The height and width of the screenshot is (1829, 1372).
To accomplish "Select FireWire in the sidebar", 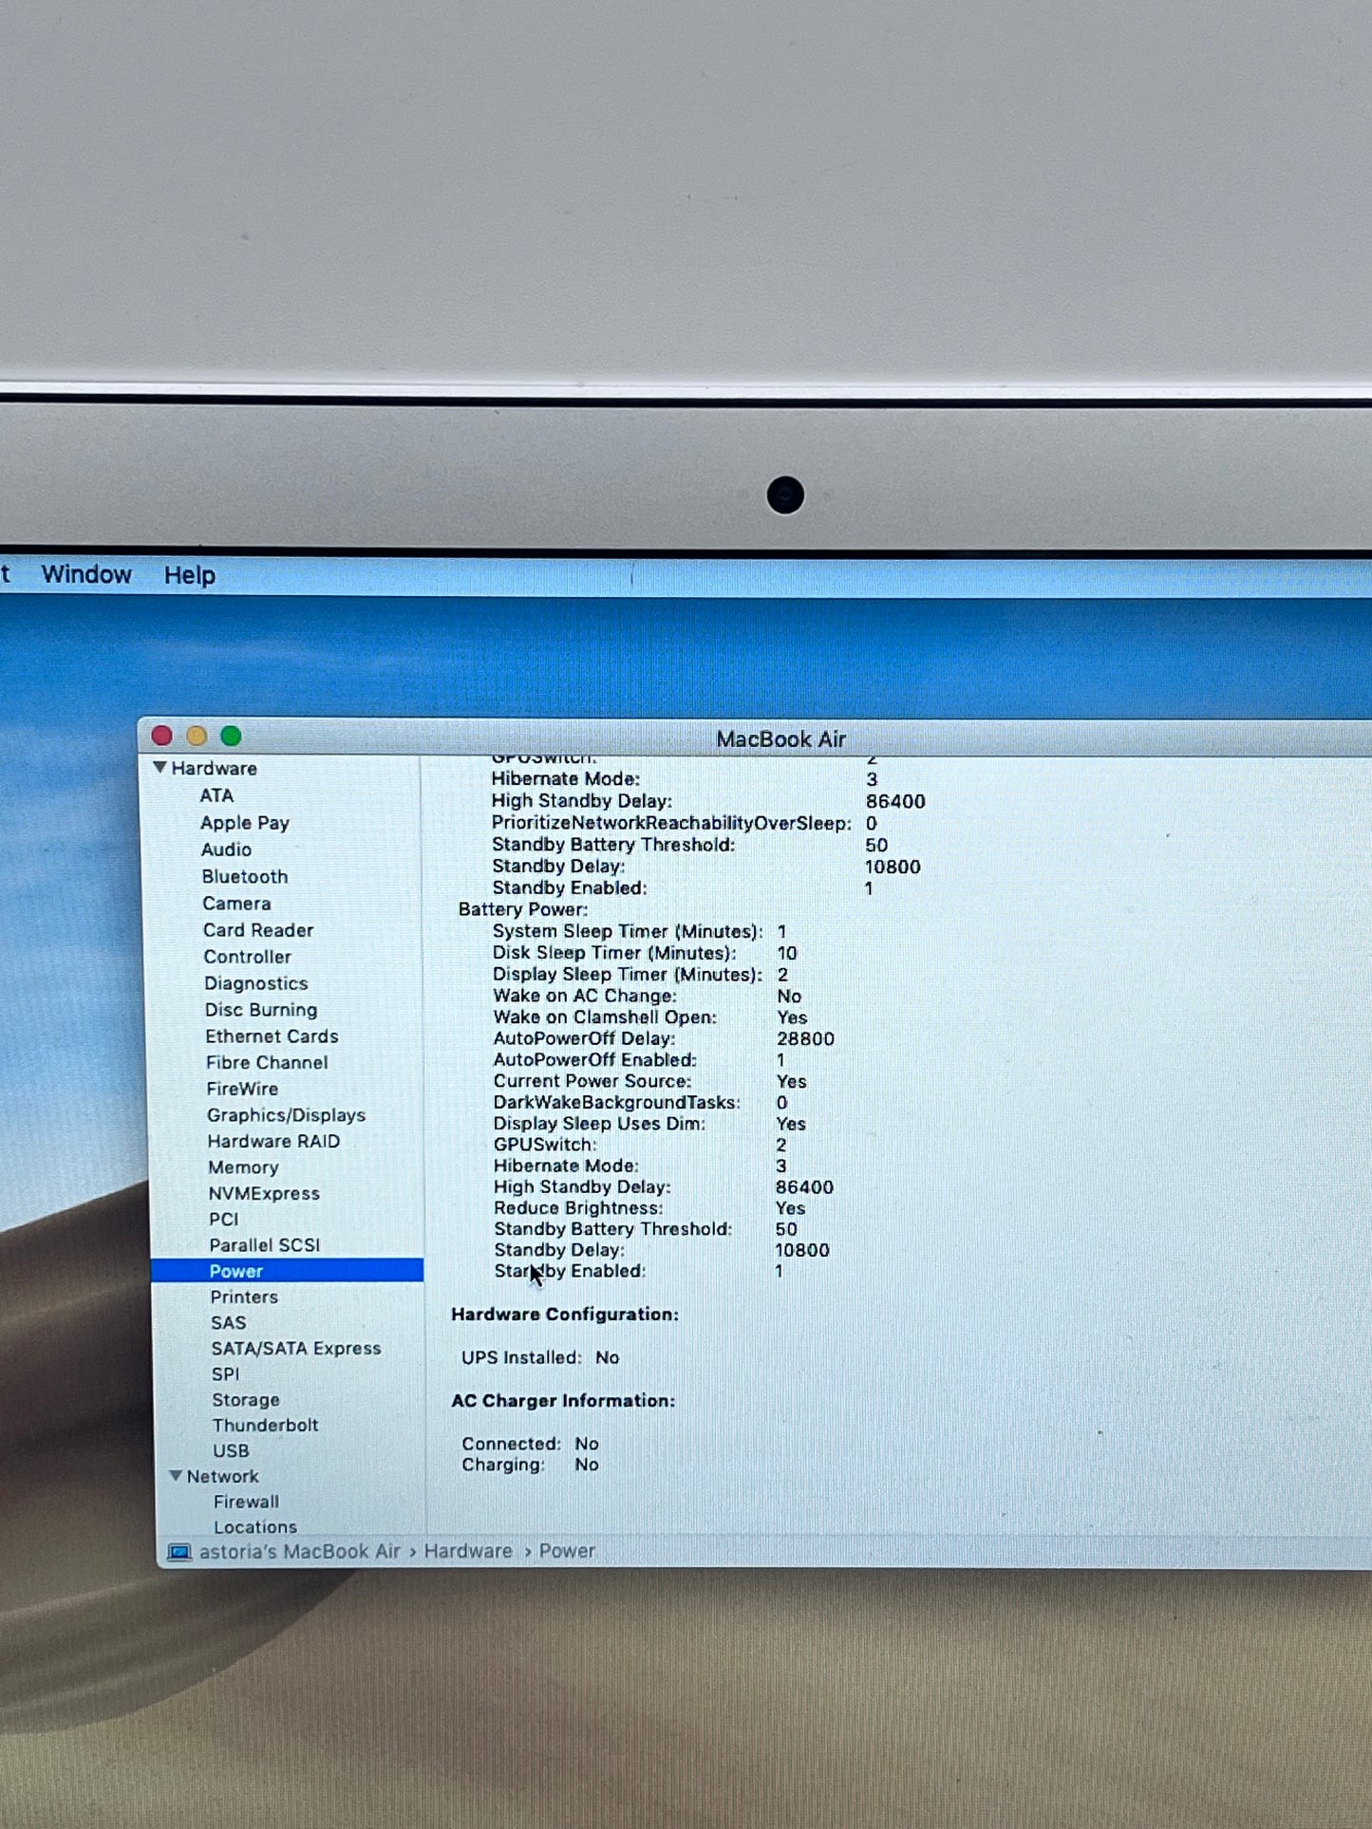I will click(242, 1089).
